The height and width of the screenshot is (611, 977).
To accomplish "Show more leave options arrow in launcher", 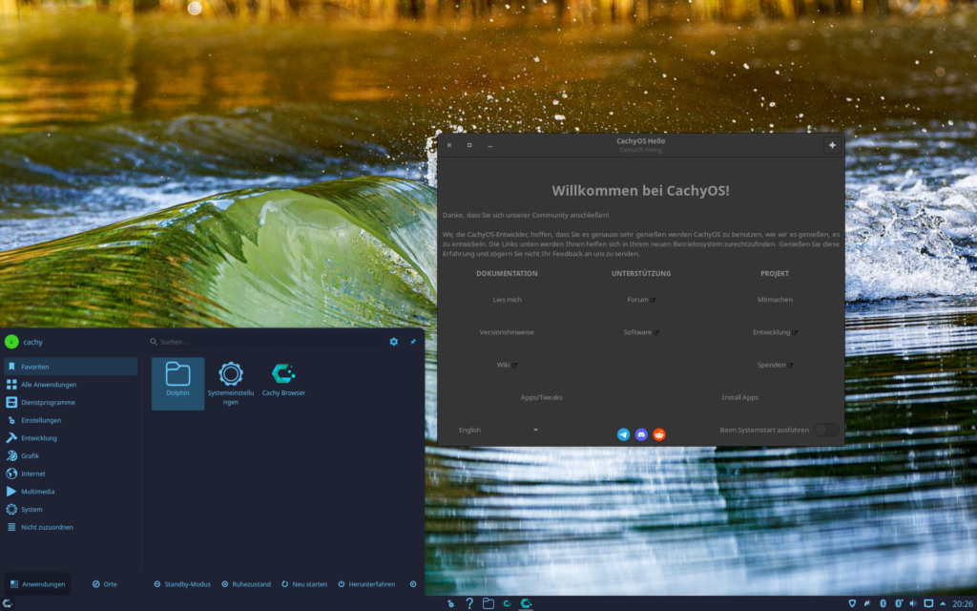I will pyautogui.click(x=413, y=584).
